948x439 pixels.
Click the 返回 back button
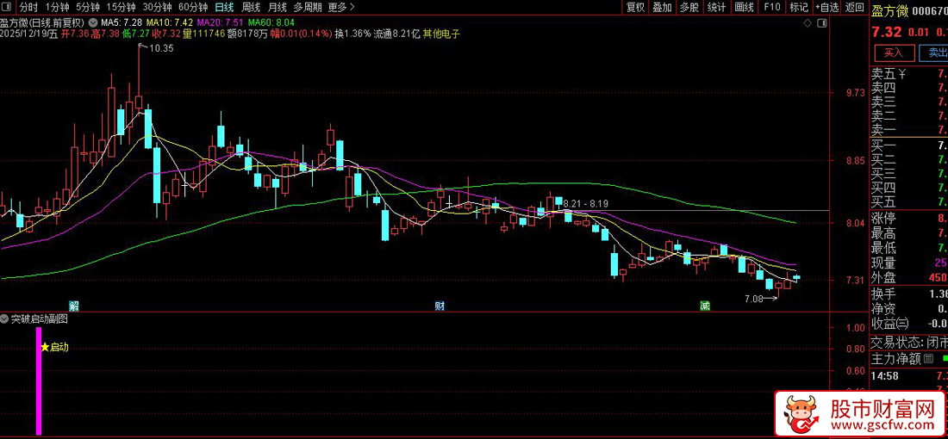tap(854, 7)
